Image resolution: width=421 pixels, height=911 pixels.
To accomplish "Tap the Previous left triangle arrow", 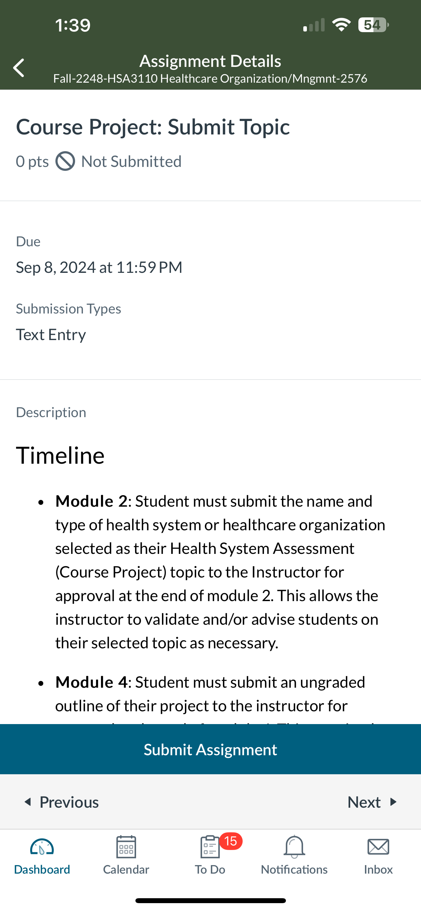I will coord(28,802).
